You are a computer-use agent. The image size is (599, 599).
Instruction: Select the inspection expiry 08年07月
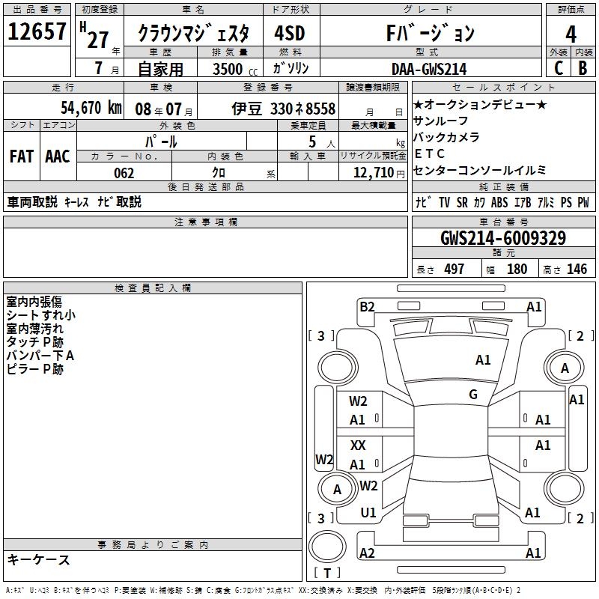pyautogui.click(x=164, y=109)
